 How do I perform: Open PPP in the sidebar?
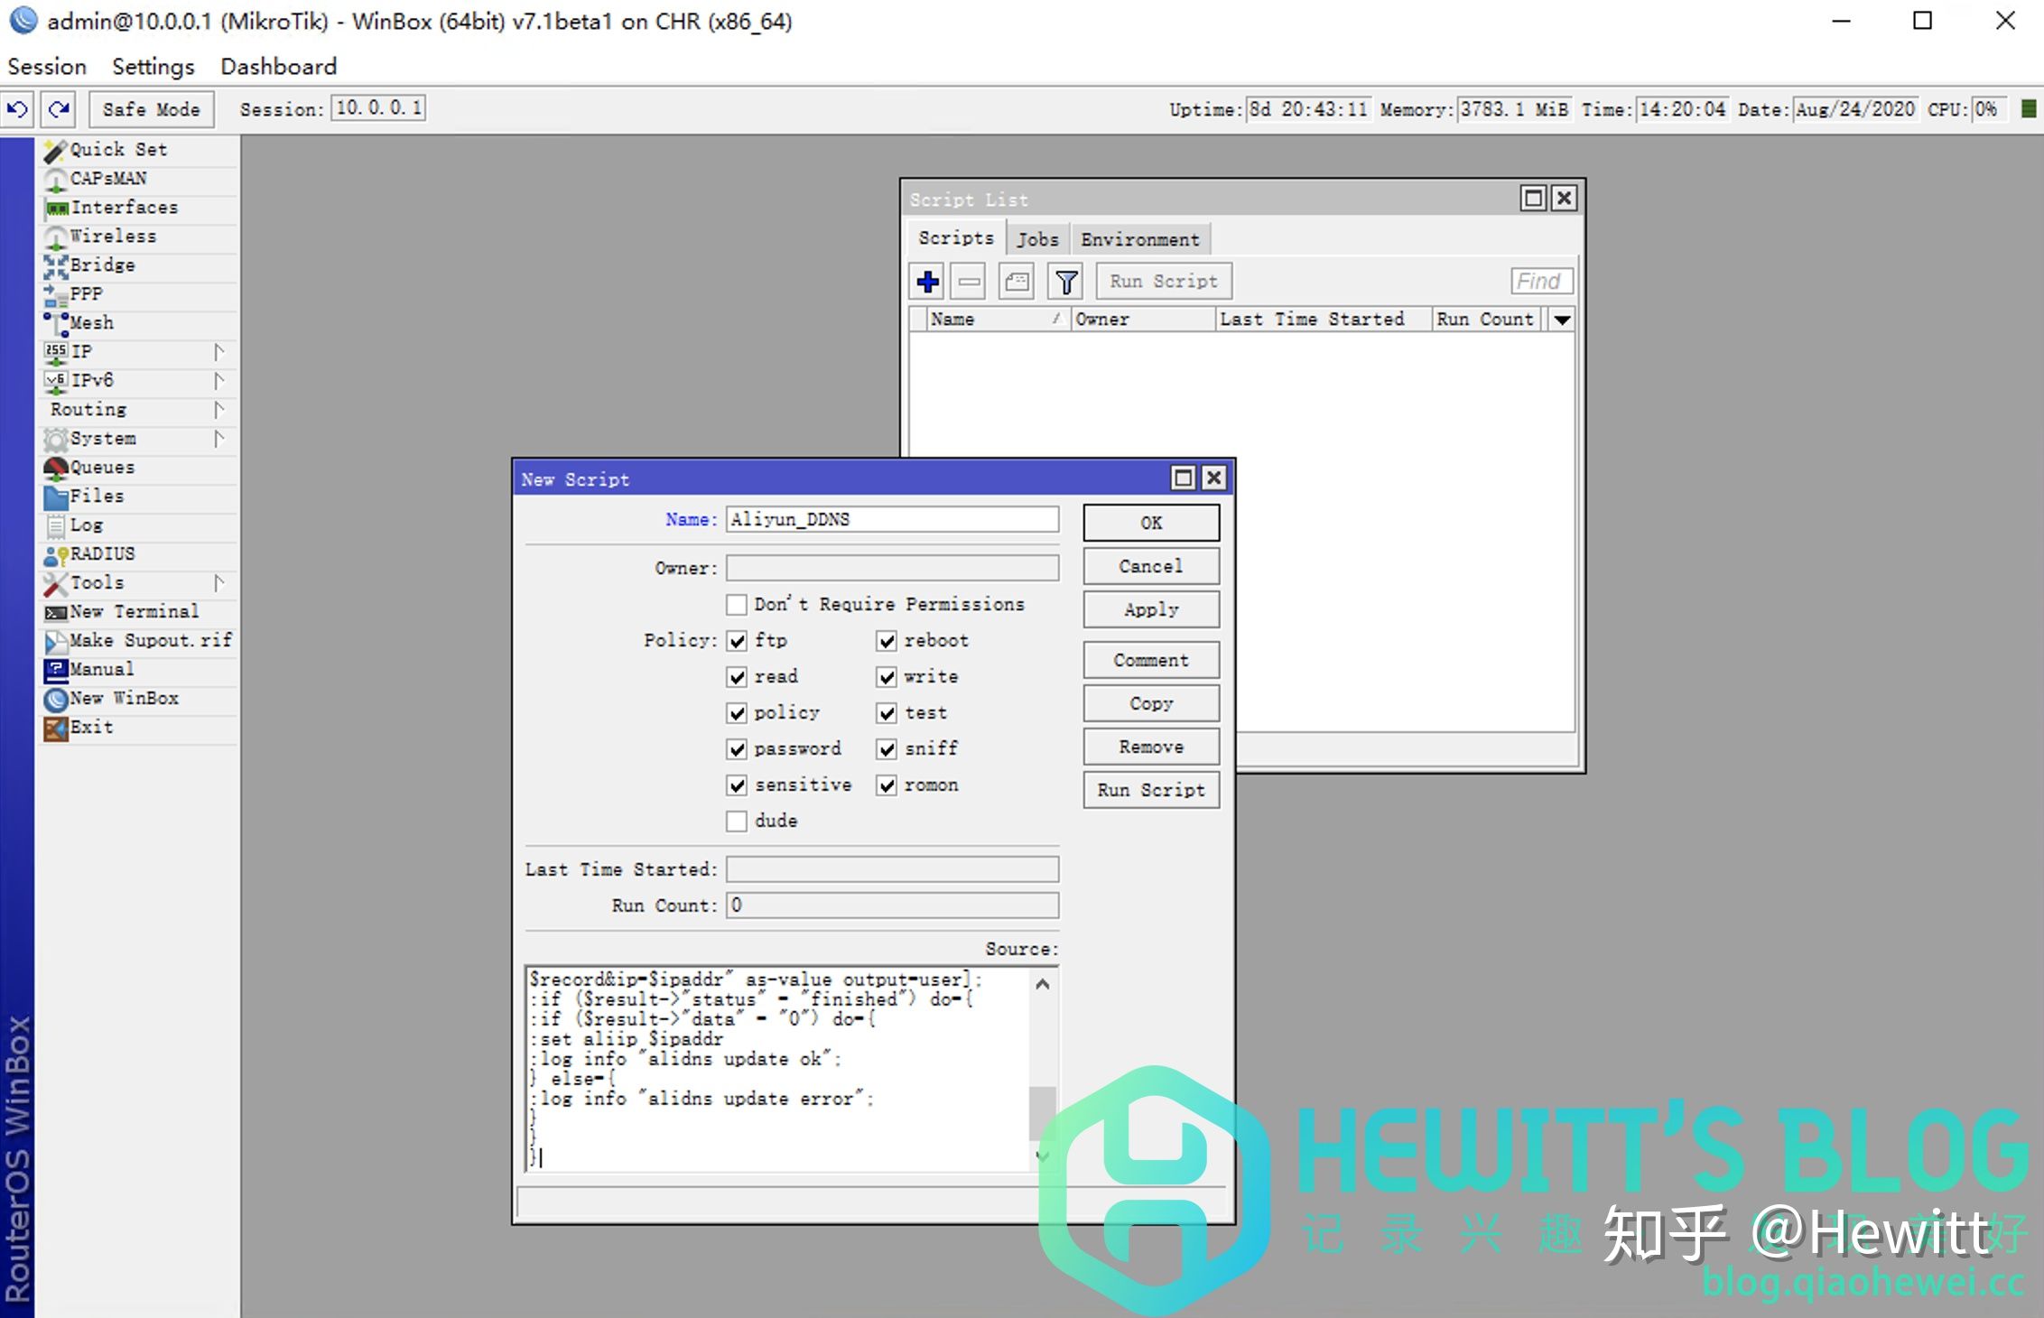click(x=138, y=294)
